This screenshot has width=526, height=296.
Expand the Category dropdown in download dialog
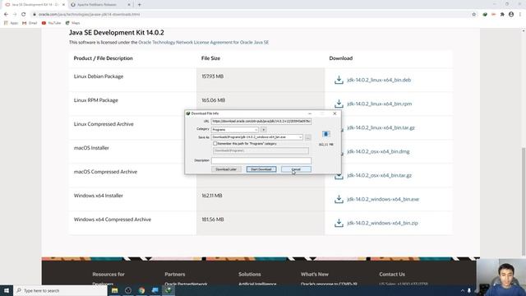256,130
